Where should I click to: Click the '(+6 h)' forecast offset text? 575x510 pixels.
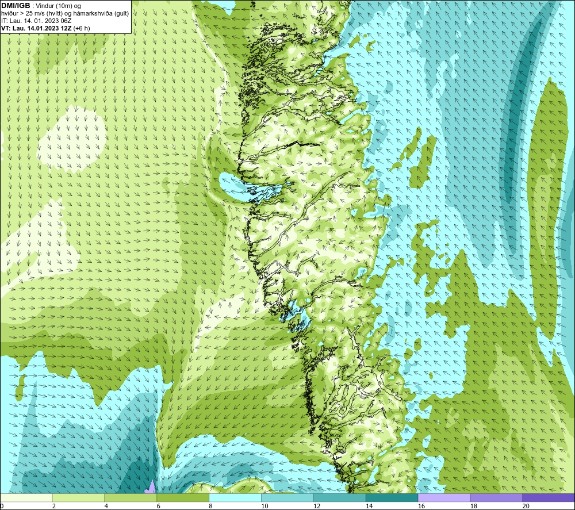(x=82, y=28)
